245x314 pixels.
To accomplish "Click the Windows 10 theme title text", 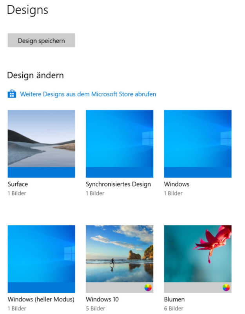I will pyautogui.click(x=102, y=299).
